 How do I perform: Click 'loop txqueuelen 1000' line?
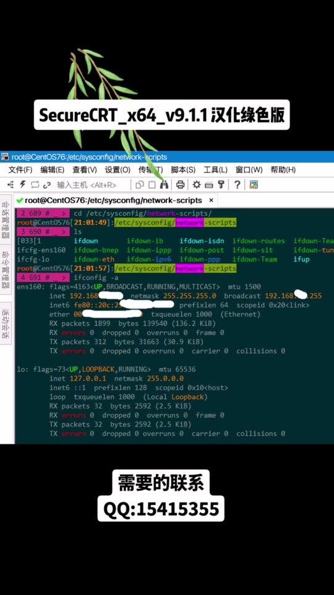pyautogui.click(x=127, y=397)
